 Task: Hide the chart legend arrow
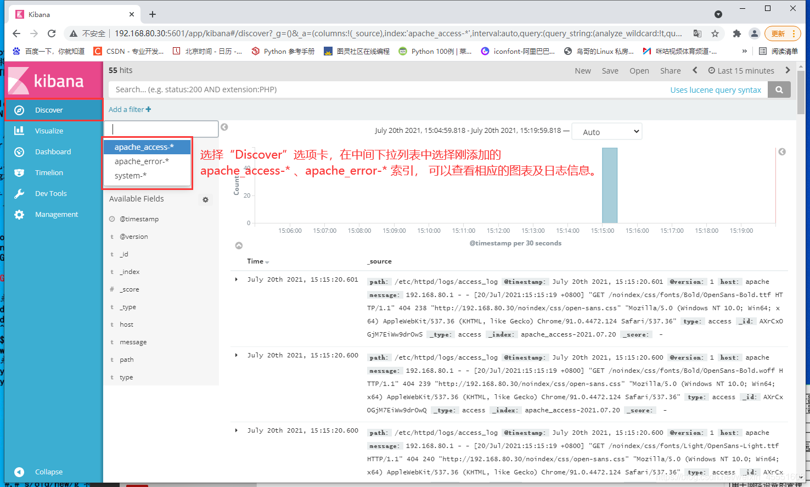point(782,152)
